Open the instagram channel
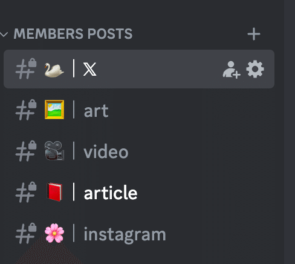 139,234
